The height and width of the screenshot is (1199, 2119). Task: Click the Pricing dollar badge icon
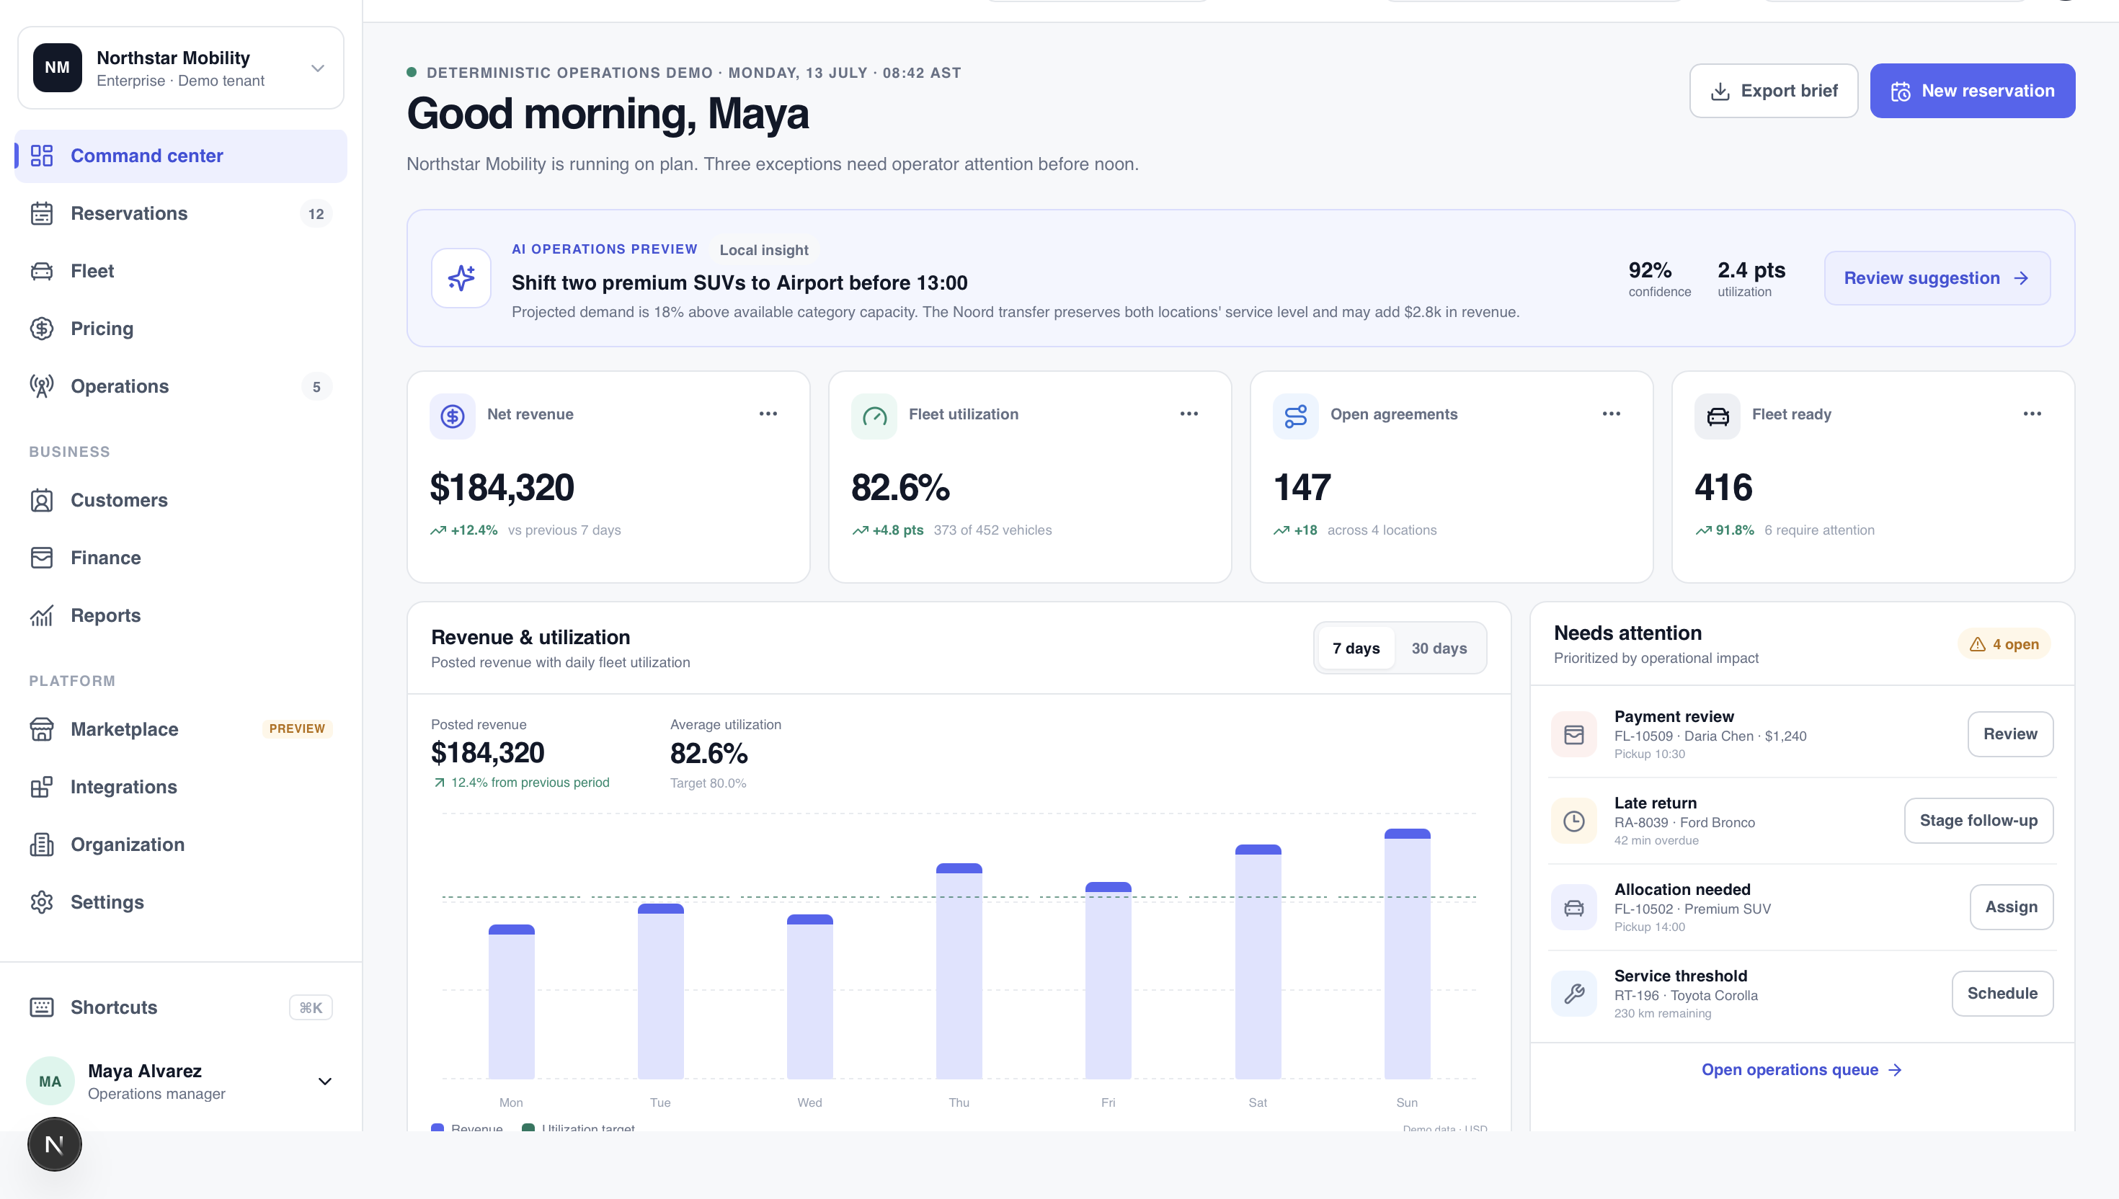(x=41, y=329)
